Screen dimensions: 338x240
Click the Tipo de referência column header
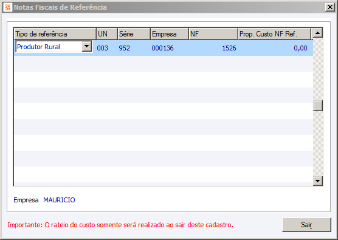coord(55,34)
